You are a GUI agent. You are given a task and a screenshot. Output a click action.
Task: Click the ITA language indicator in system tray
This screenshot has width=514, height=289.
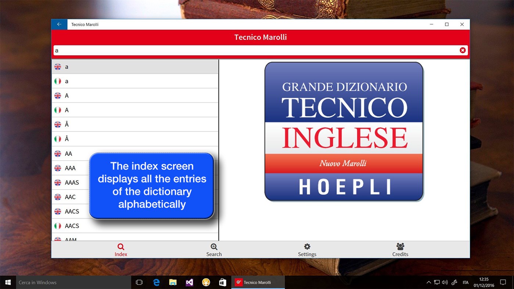466,282
